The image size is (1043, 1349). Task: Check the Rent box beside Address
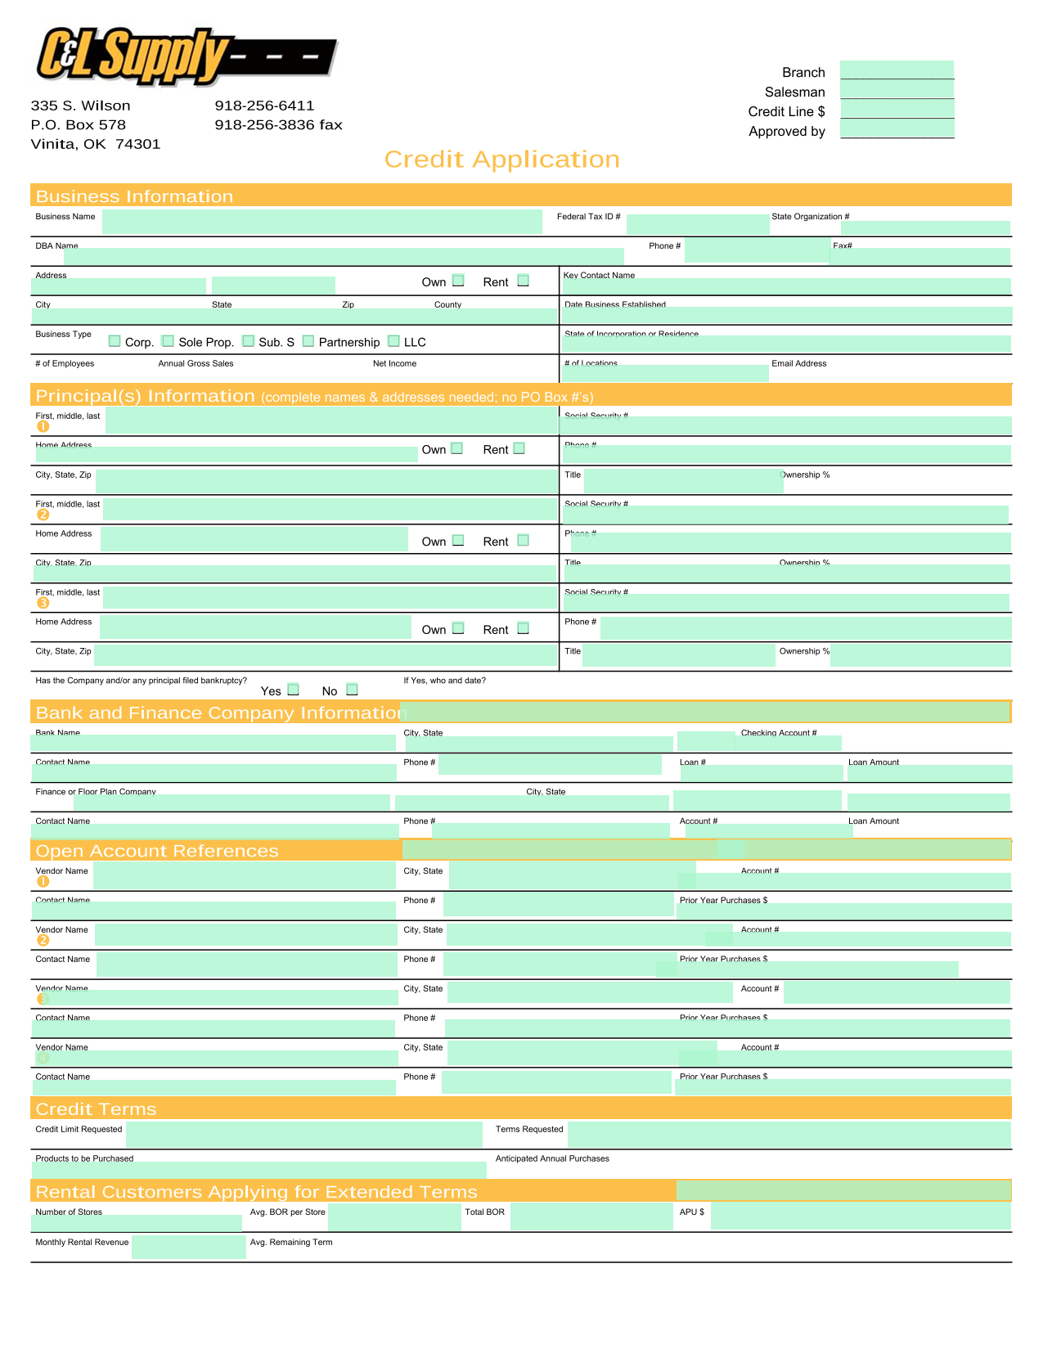[x=524, y=281]
